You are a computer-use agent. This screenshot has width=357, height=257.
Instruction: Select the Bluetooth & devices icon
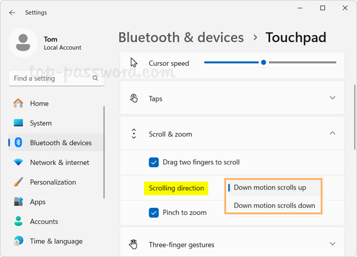coord(18,143)
